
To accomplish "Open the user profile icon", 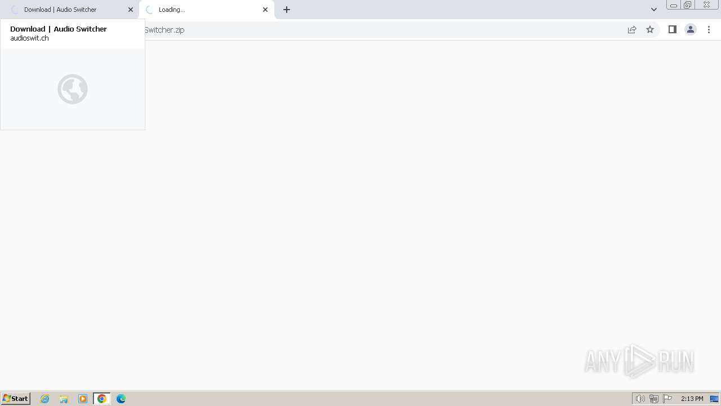I will [691, 30].
